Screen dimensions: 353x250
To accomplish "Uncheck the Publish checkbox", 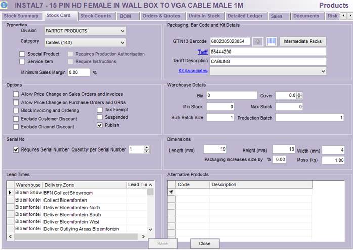I will click(100, 125).
